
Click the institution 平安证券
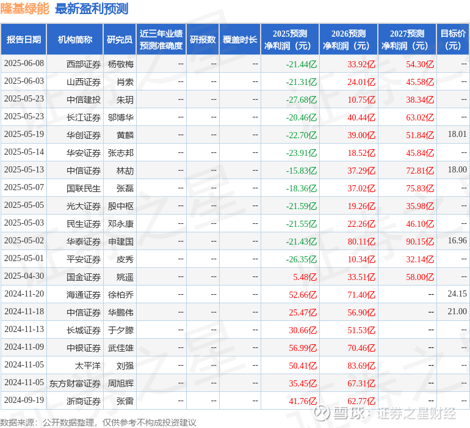84,259
